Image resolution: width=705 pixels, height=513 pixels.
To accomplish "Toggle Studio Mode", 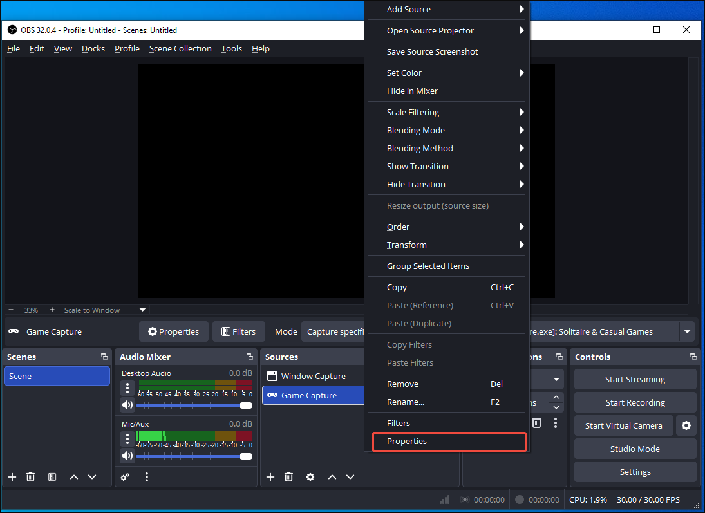I will [634, 449].
